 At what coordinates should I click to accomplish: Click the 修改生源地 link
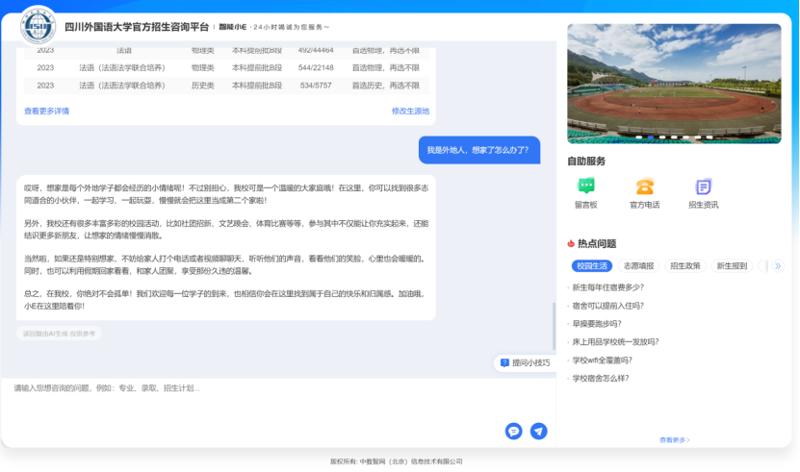pos(410,111)
